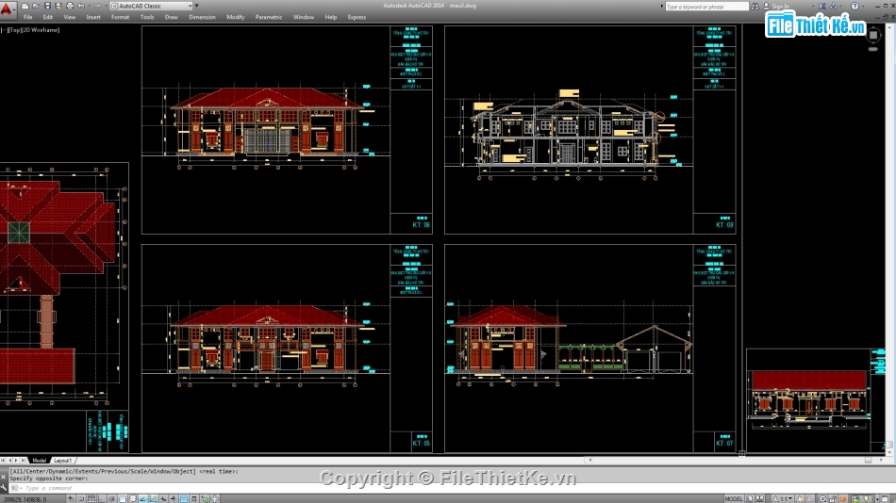Image resolution: width=896 pixels, height=503 pixels.
Task: Click the binoculars search icon
Action: tap(755, 7)
